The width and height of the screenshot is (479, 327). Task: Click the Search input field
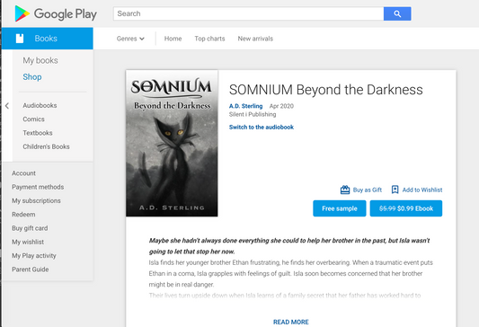pyautogui.click(x=248, y=13)
